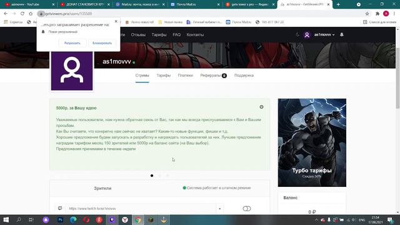Open the Лента новостей bookmark
Screen dimensions: 400x225
(x=139, y=22)
